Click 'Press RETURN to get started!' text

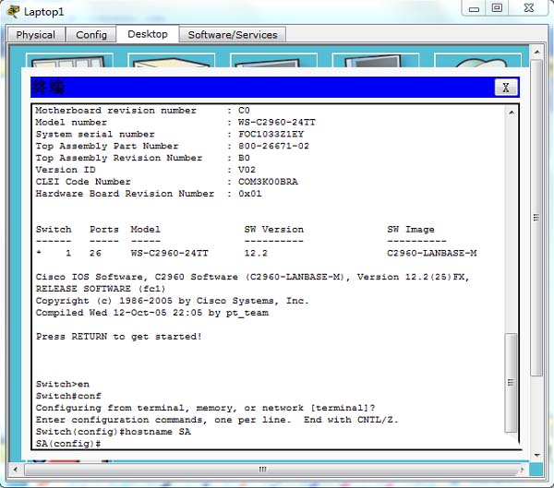(119, 336)
